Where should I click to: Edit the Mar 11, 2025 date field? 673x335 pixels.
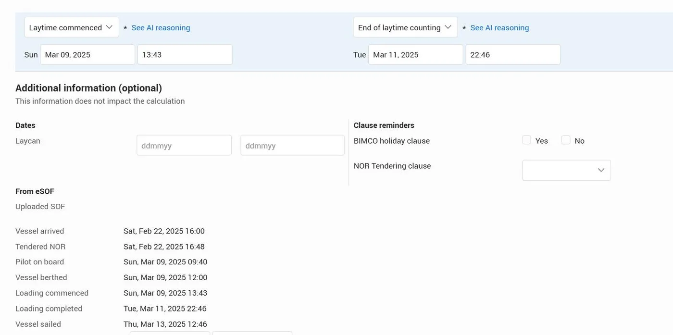416,55
